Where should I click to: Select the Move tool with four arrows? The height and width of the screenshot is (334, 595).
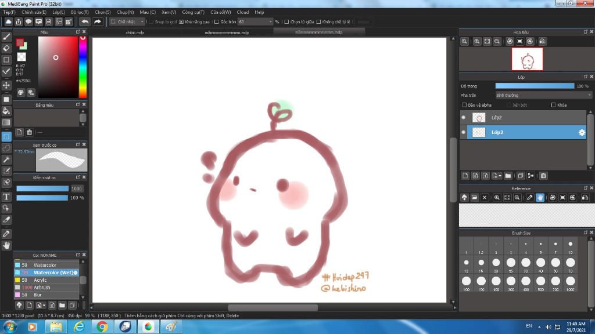coord(6,85)
